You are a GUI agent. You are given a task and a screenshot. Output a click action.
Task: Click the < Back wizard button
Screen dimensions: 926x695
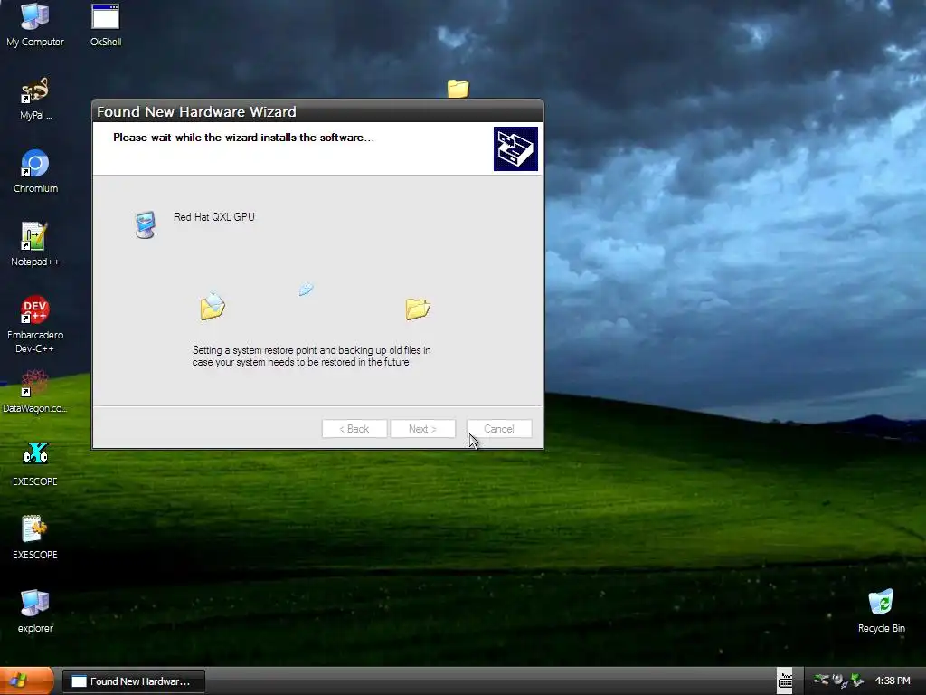tap(354, 428)
